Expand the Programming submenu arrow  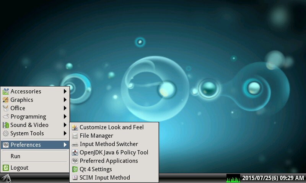65,117
